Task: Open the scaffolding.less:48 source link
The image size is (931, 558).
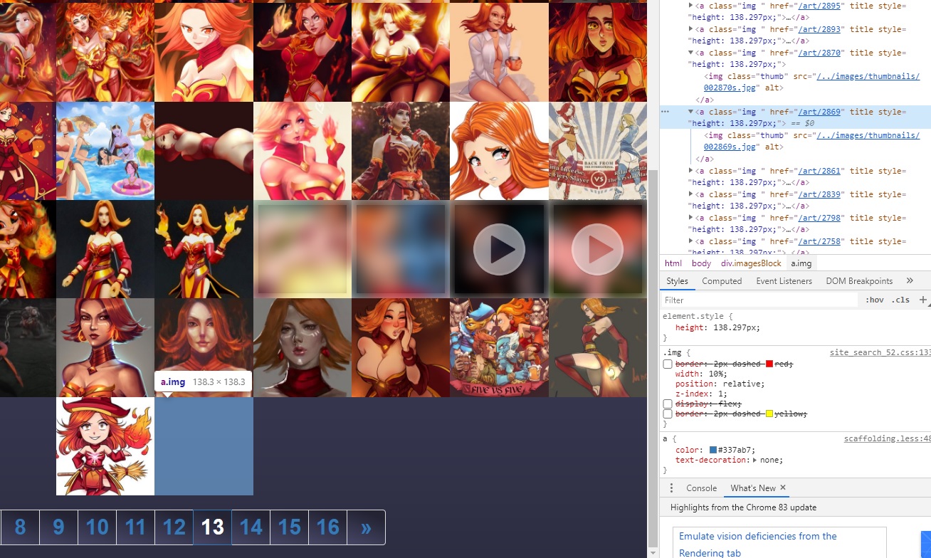Action: click(887, 439)
